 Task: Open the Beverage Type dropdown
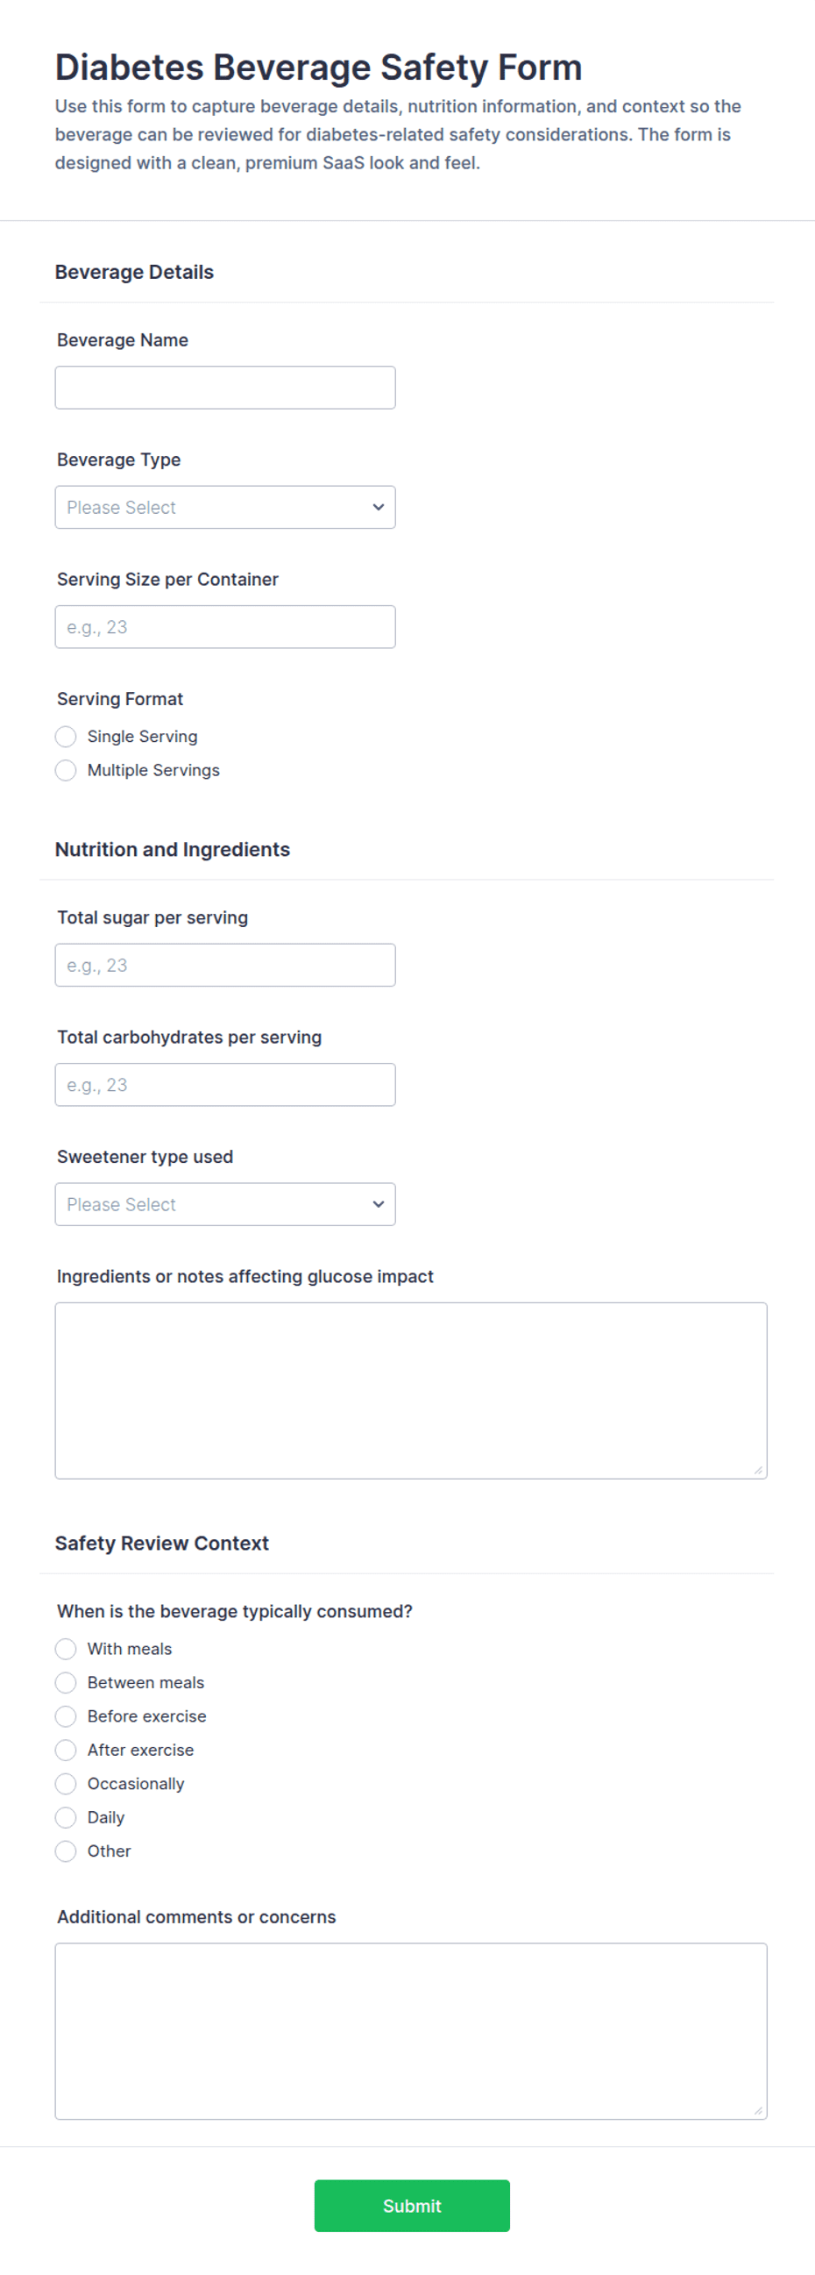tap(225, 507)
